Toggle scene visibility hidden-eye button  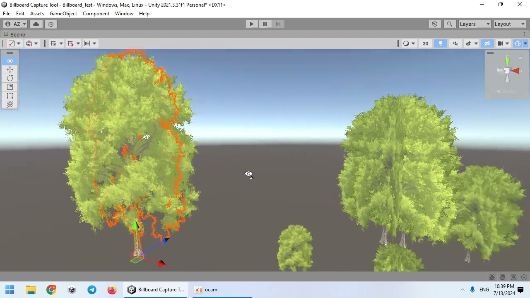[487, 43]
